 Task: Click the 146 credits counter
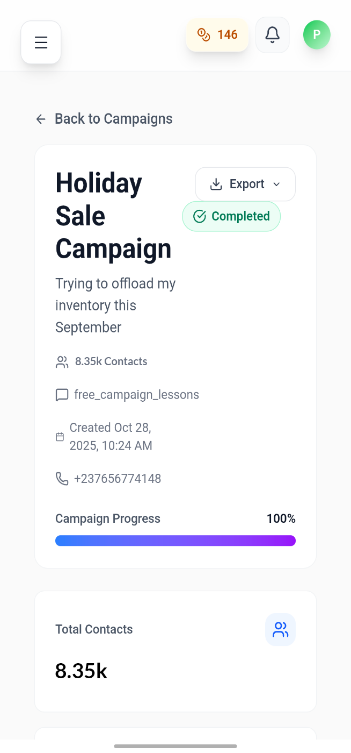226,34
